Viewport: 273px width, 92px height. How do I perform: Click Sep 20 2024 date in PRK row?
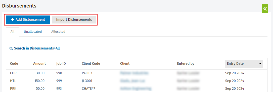(x=235, y=89)
